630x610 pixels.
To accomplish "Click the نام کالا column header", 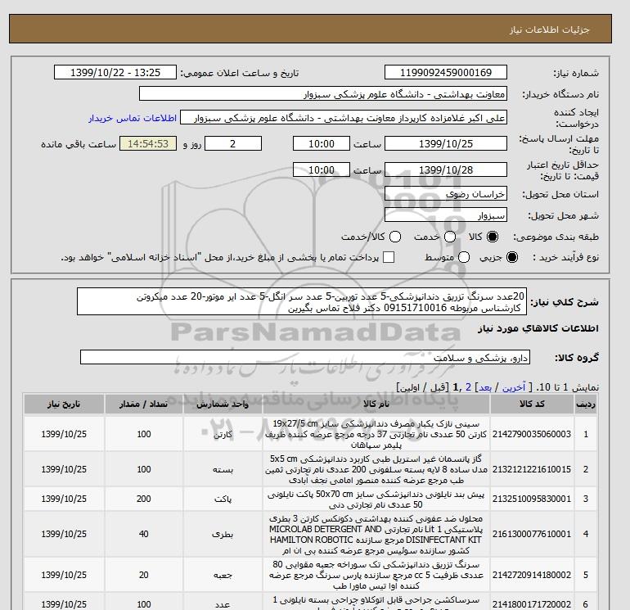I will tap(376, 404).
